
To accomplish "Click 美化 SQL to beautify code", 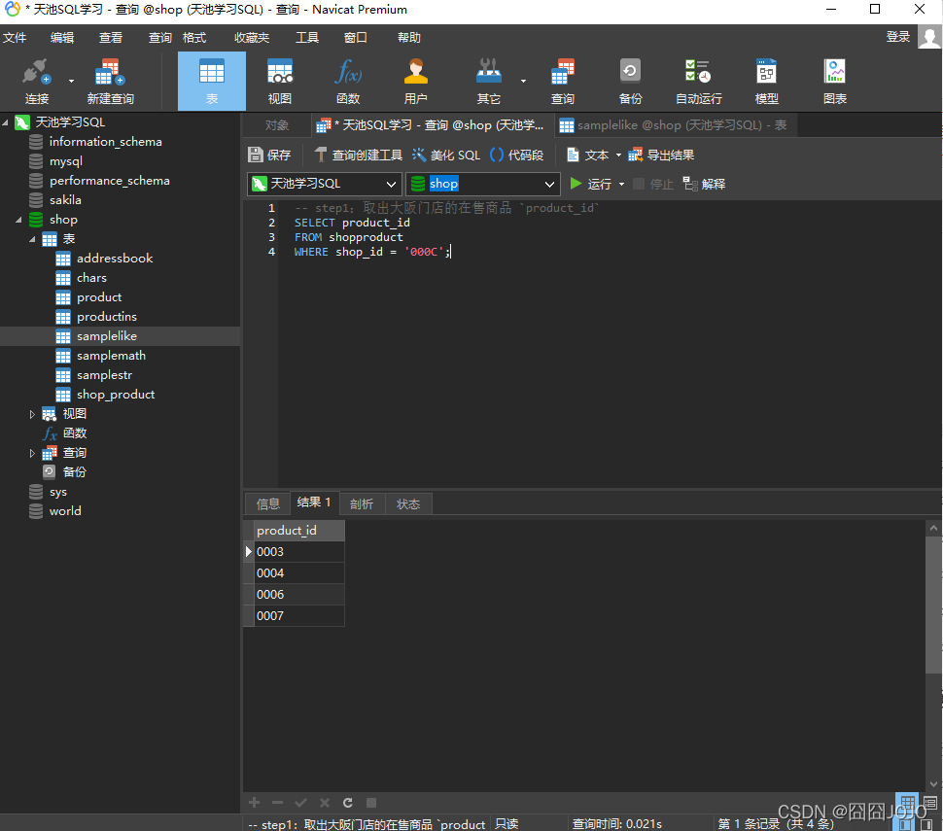I will point(446,156).
